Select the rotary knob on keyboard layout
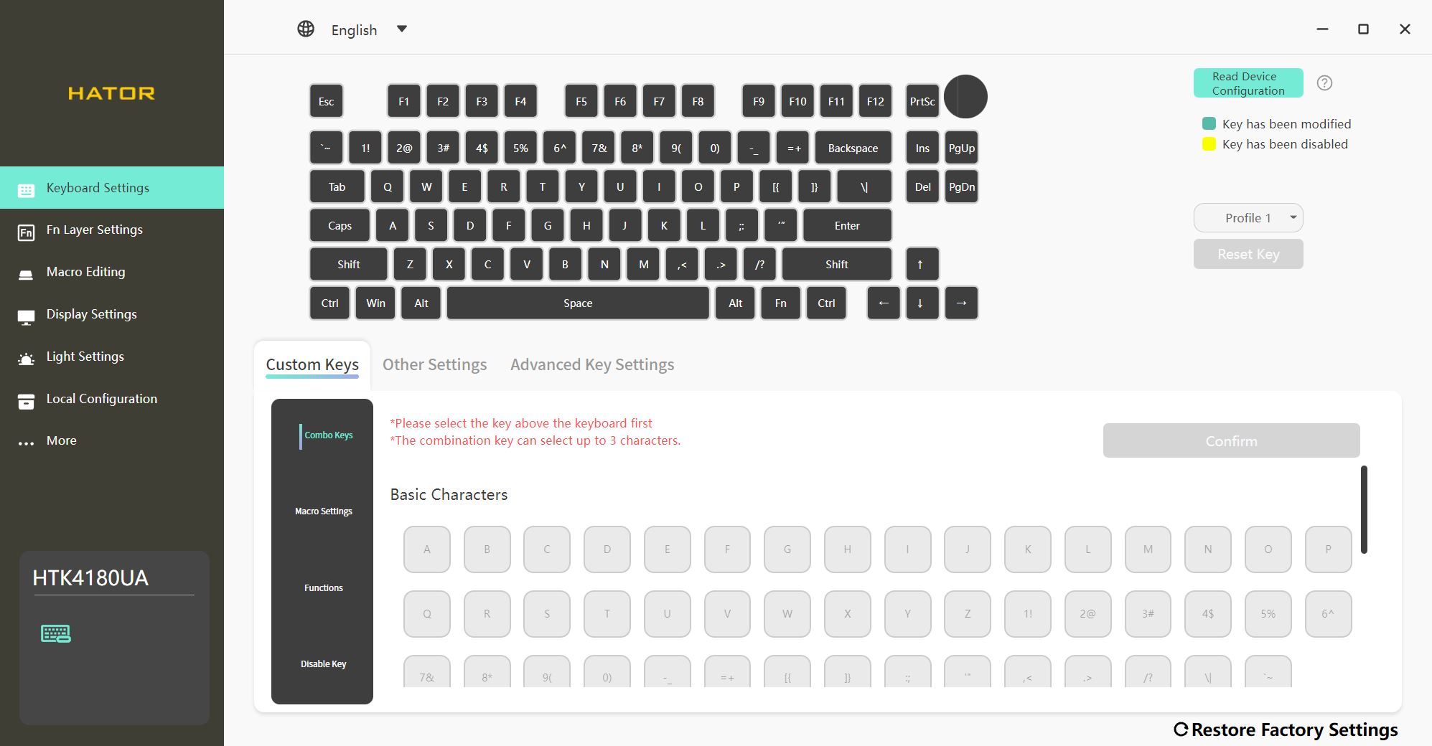The width and height of the screenshot is (1432, 746). (x=965, y=97)
